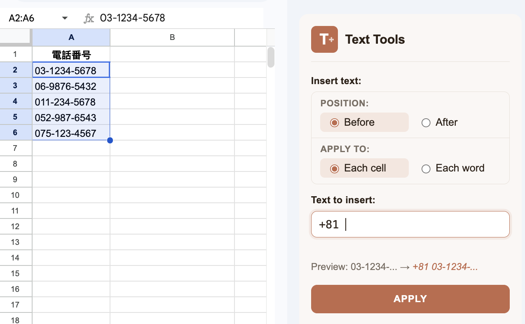
Task: Select the cell containing 075-123-4567
Action: click(x=71, y=133)
